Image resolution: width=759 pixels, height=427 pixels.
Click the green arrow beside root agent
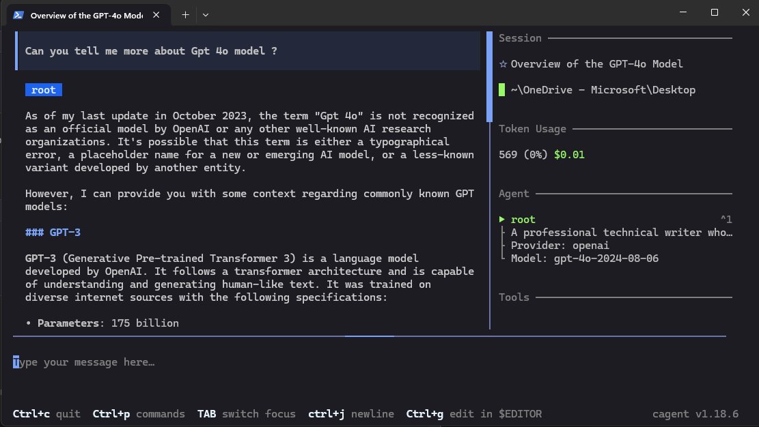pos(502,220)
